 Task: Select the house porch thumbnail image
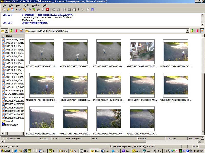142,51
